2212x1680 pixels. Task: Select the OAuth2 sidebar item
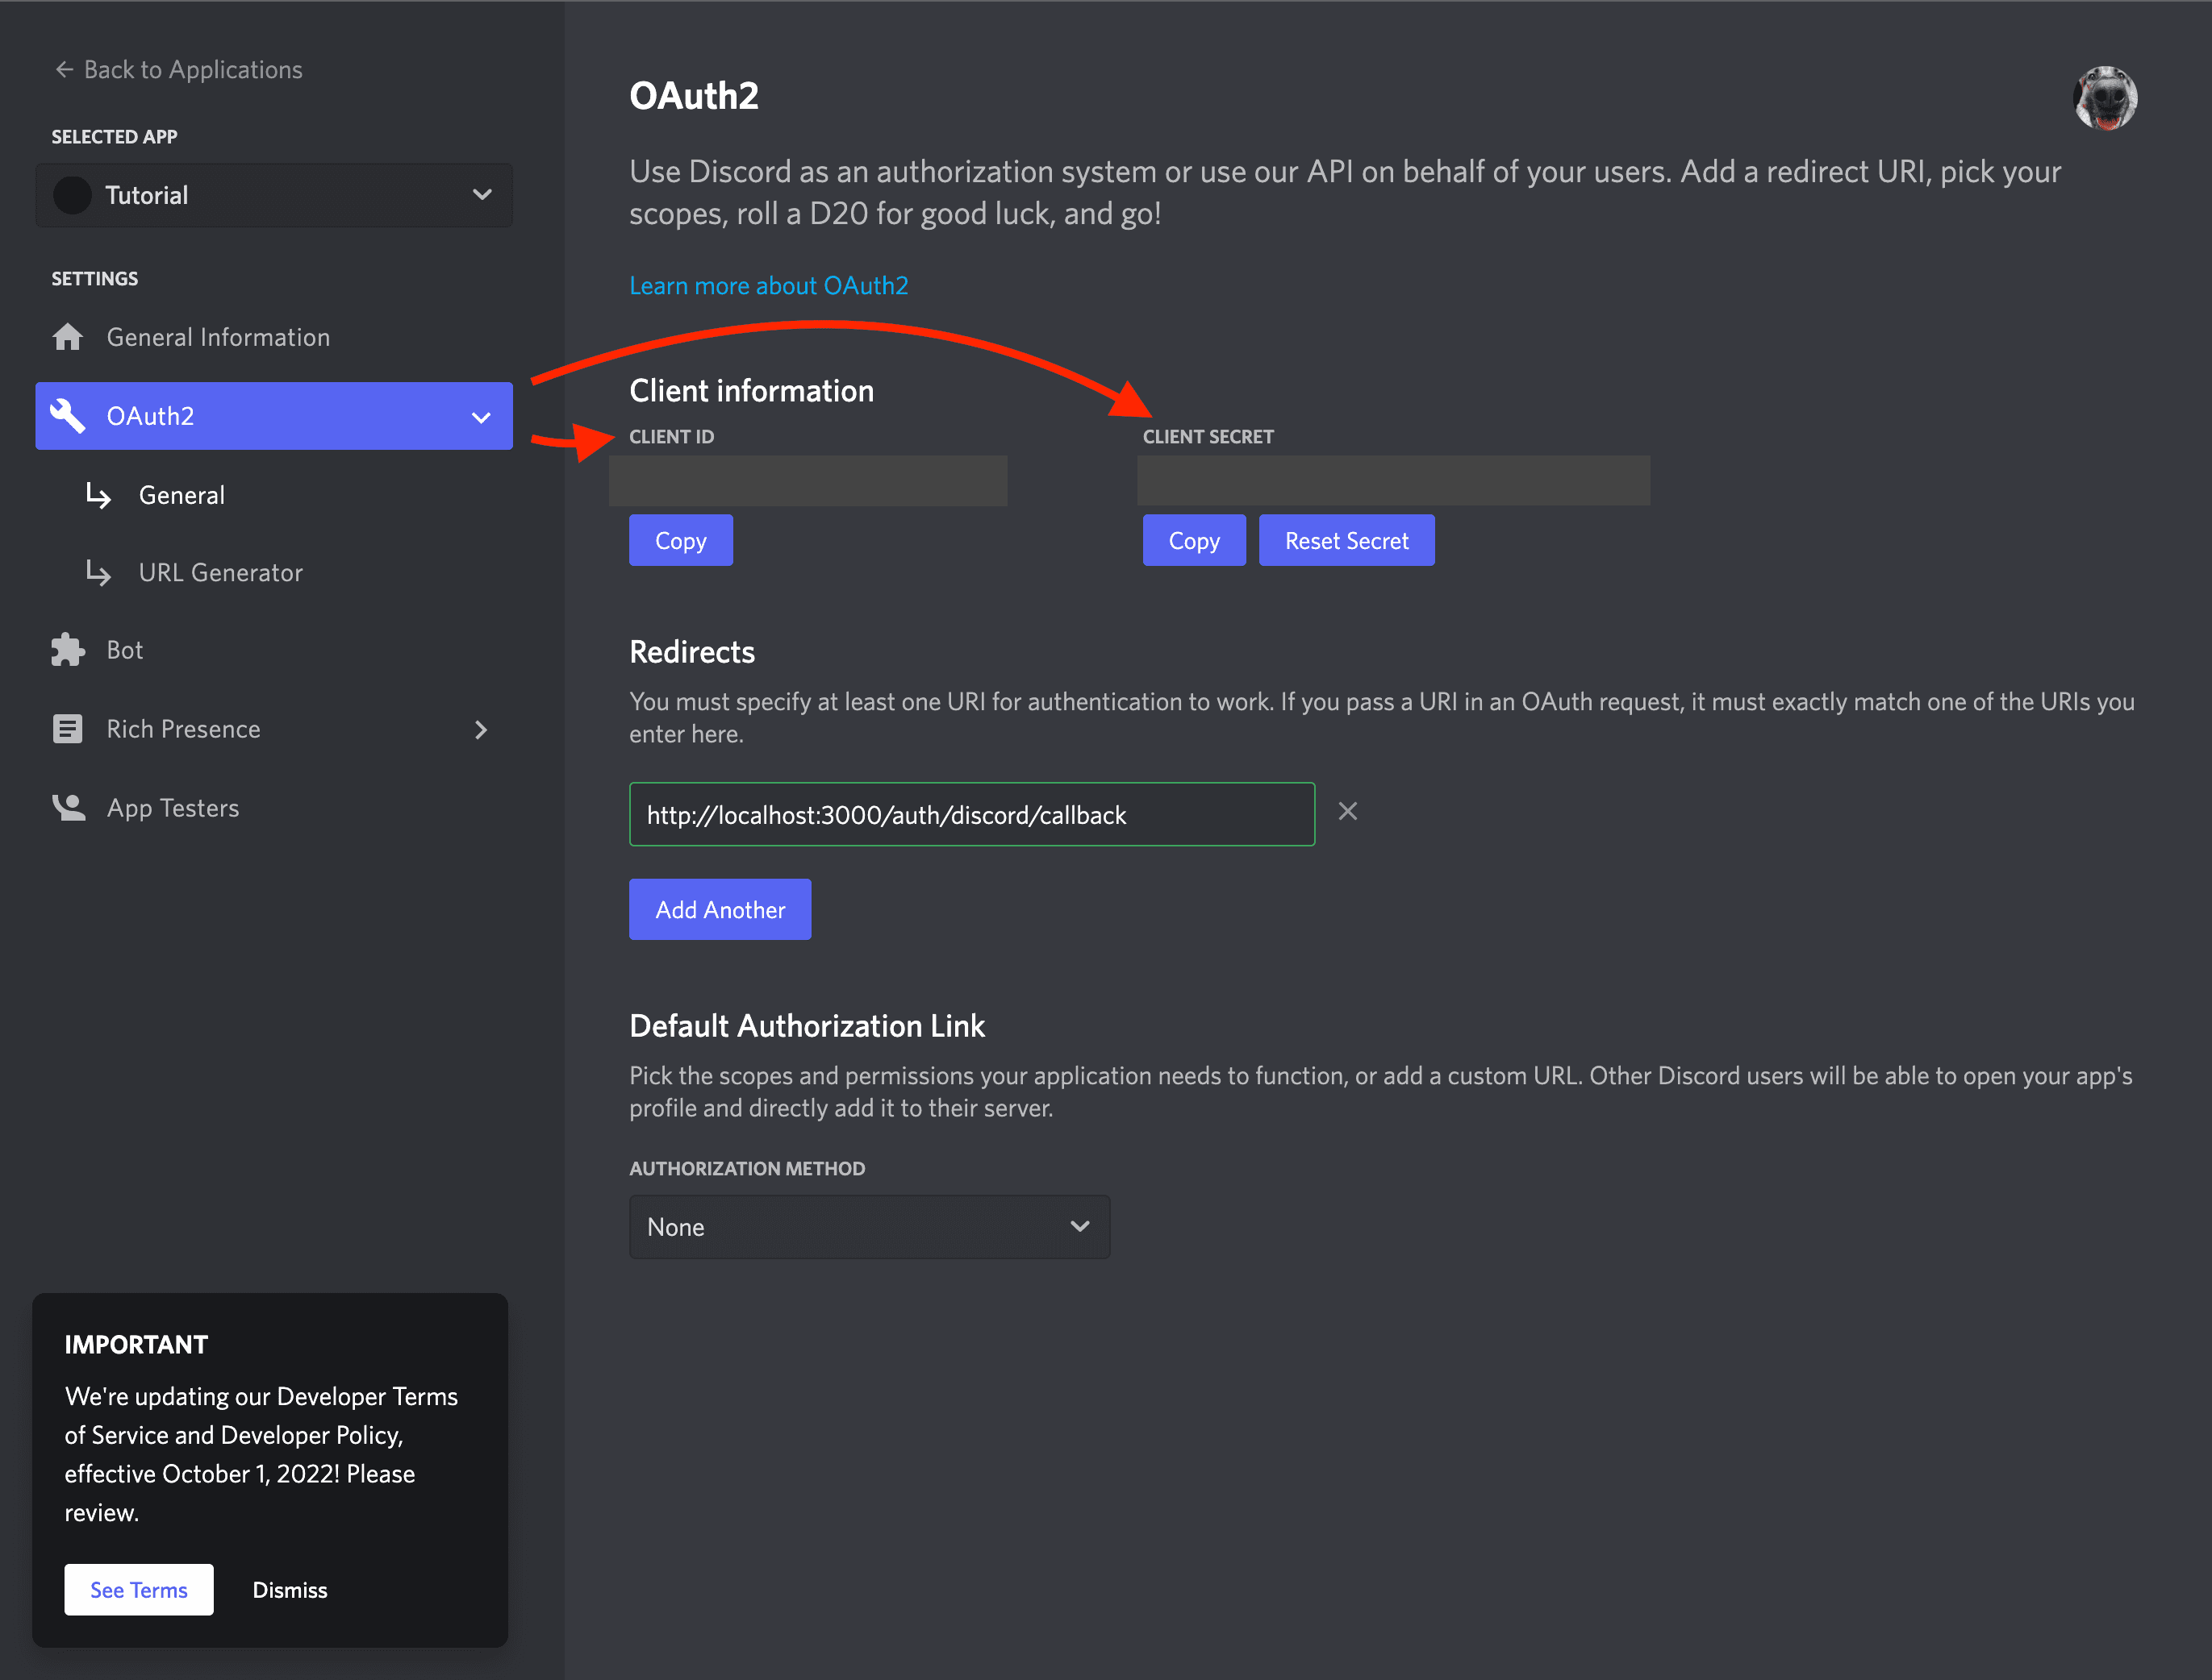click(273, 416)
